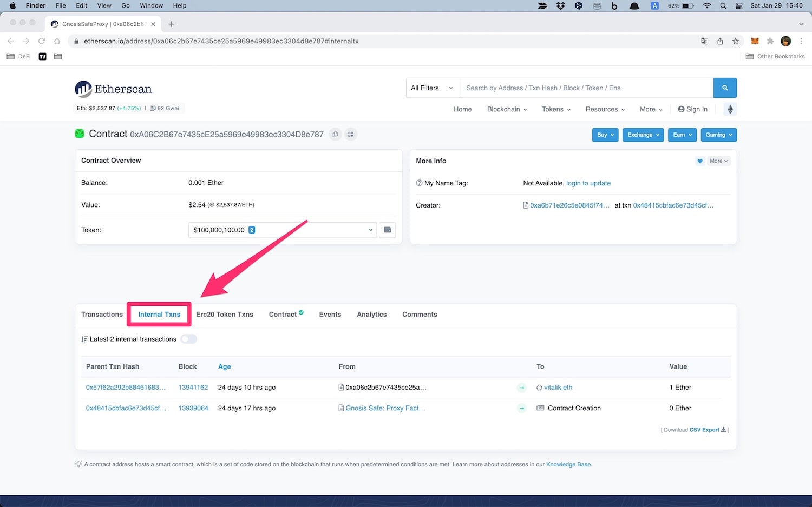812x507 pixels.
Task: Expand the Tokens menu
Action: click(x=556, y=109)
